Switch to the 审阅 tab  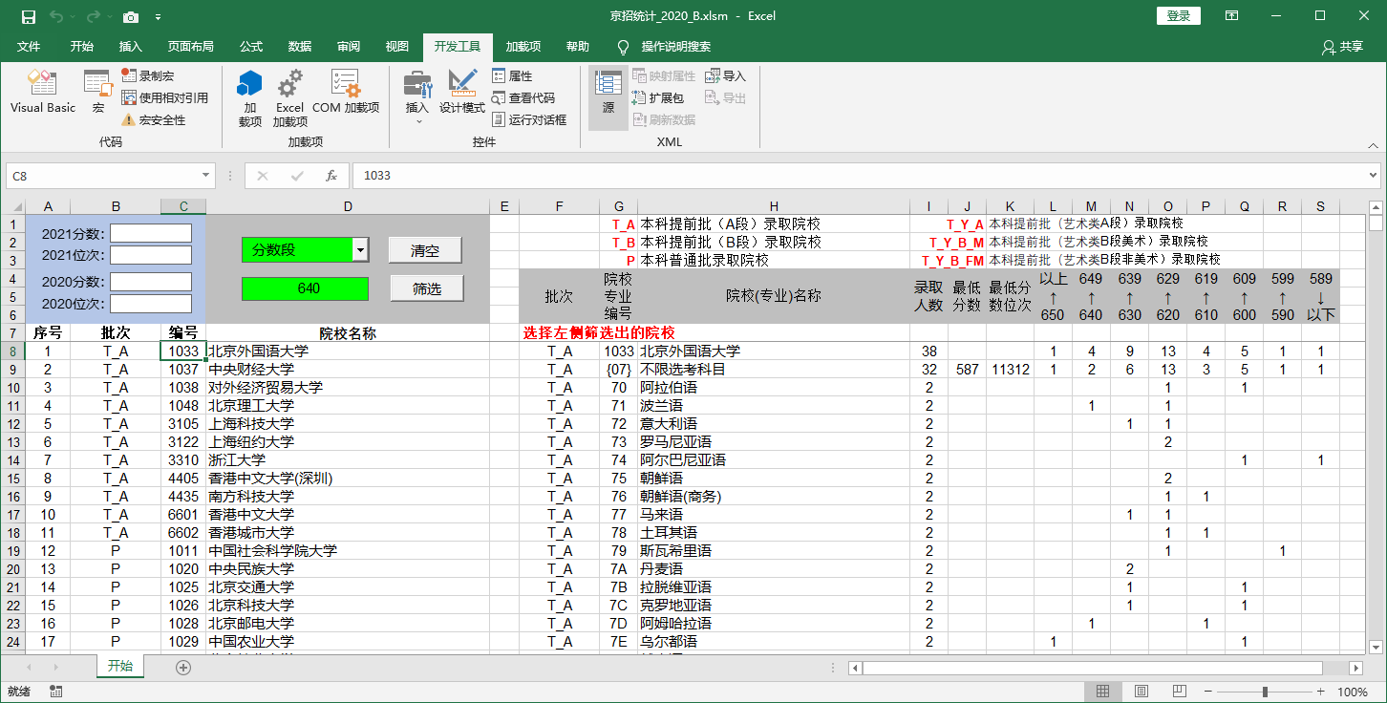pos(349,46)
